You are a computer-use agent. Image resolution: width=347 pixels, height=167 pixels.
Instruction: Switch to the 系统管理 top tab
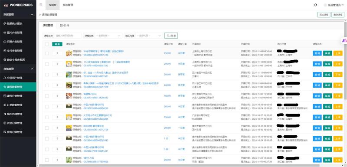click(x=68, y=5)
